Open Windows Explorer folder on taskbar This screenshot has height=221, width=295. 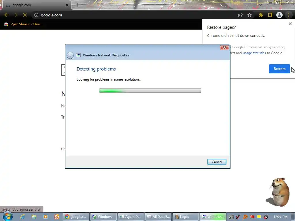click(34, 217)
